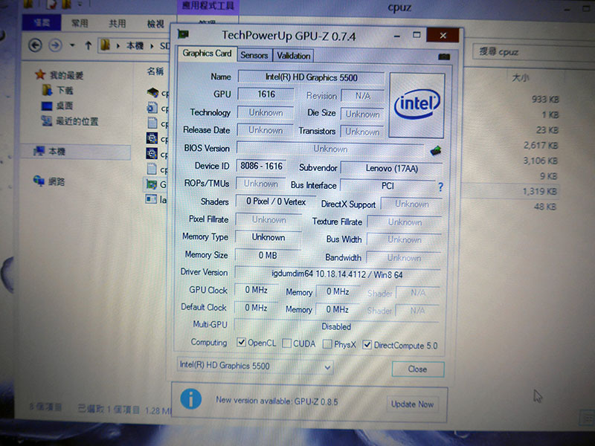Toggle the CUDA checkbox
The height and width of the screenshot is (446, 595).
[287, 343]
